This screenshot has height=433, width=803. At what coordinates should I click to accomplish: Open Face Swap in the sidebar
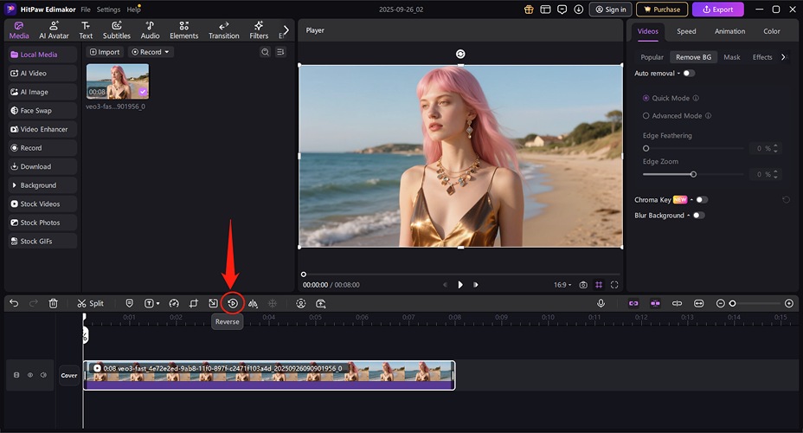point(42,110)
